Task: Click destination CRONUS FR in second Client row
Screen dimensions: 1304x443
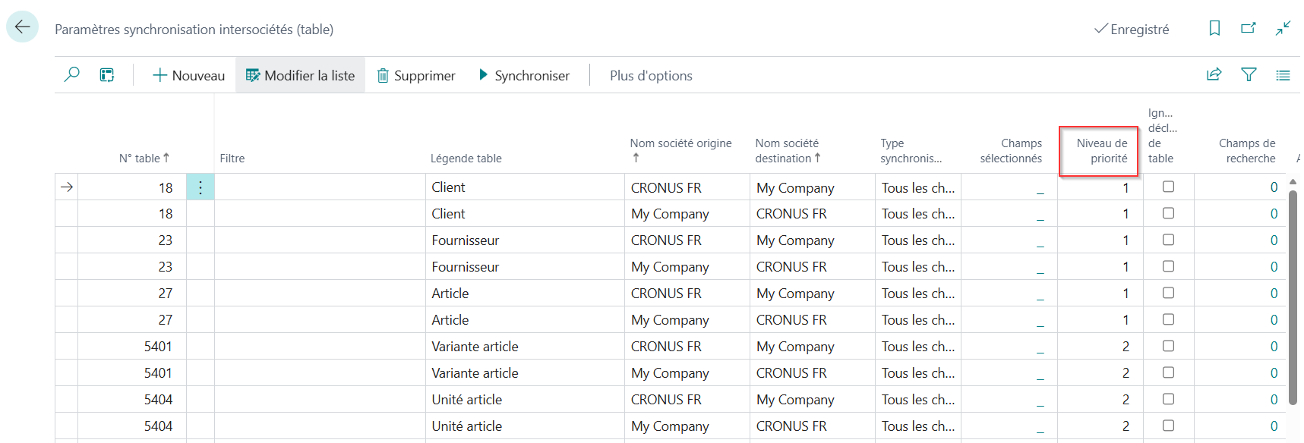Action: 791,214
